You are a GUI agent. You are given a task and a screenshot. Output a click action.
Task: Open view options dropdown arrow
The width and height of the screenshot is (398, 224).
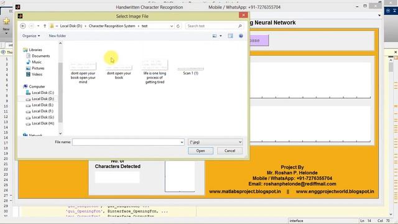tap(221, 36)
